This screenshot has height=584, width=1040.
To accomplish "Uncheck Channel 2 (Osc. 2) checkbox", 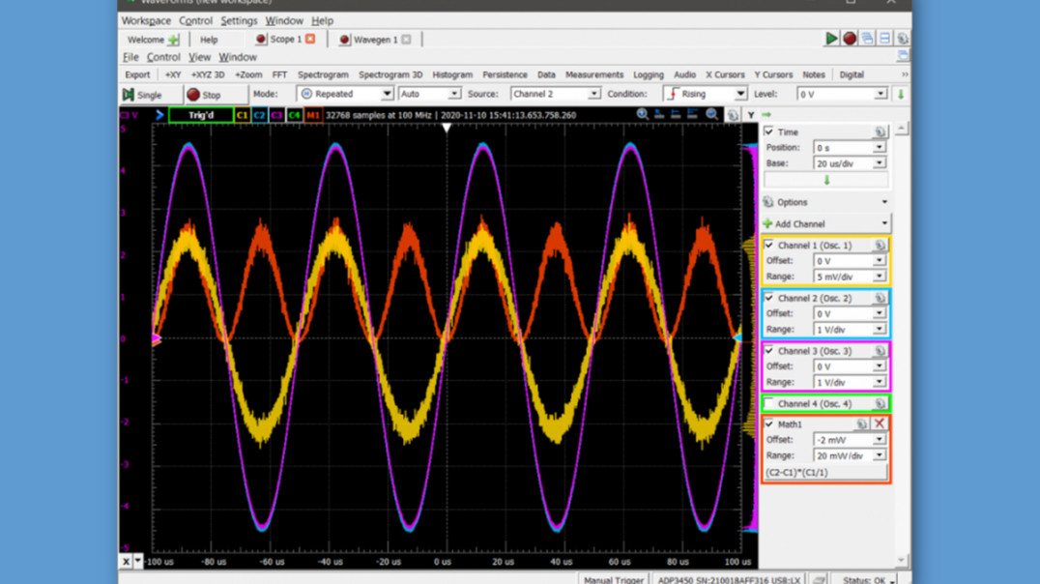I will [768, 298].
